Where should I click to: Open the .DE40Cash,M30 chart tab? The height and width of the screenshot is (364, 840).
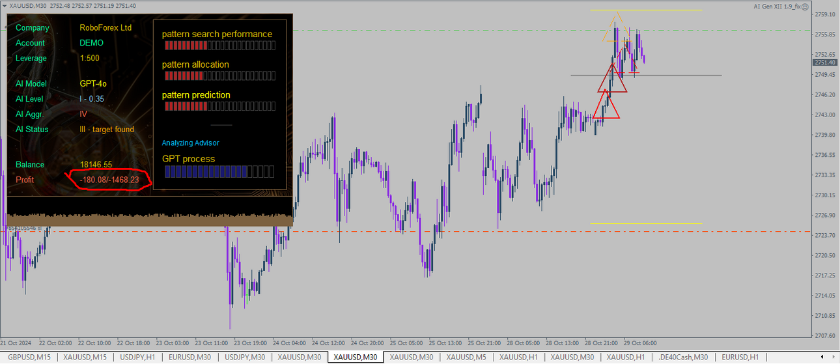click(683, 357)
